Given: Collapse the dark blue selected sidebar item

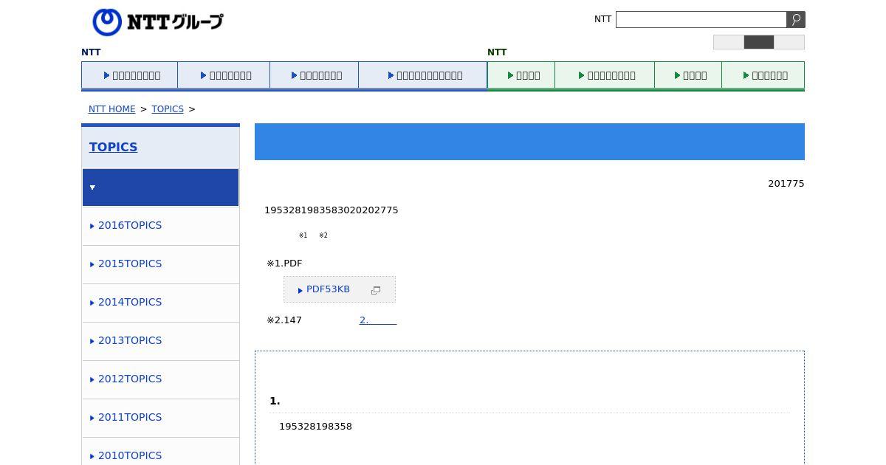Looking at the screenshot, I should coord(161,187).
